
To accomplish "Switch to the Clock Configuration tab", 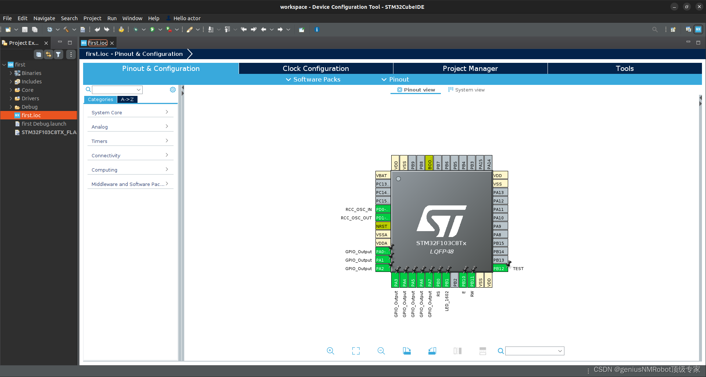I will (315, 68).
